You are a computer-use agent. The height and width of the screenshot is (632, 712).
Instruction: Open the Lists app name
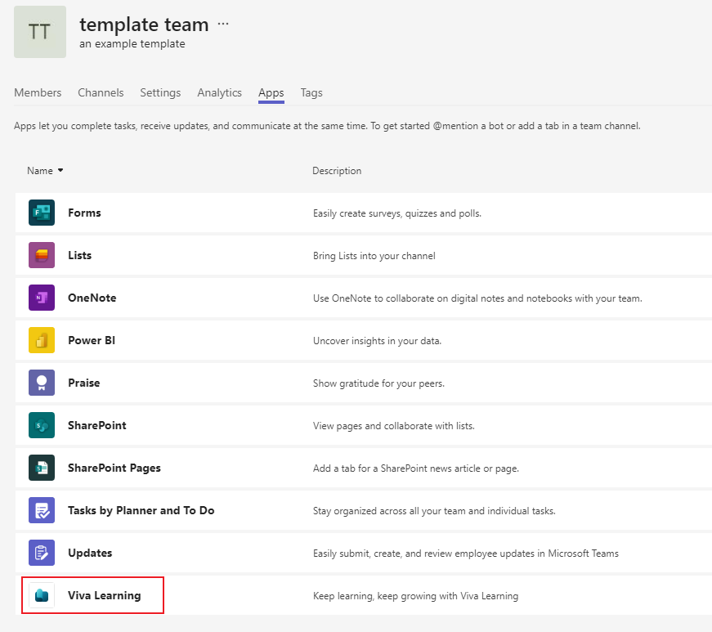80,255
